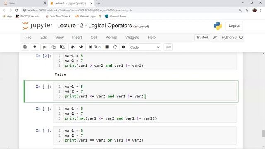Open a new browser tab

point(99,3)
